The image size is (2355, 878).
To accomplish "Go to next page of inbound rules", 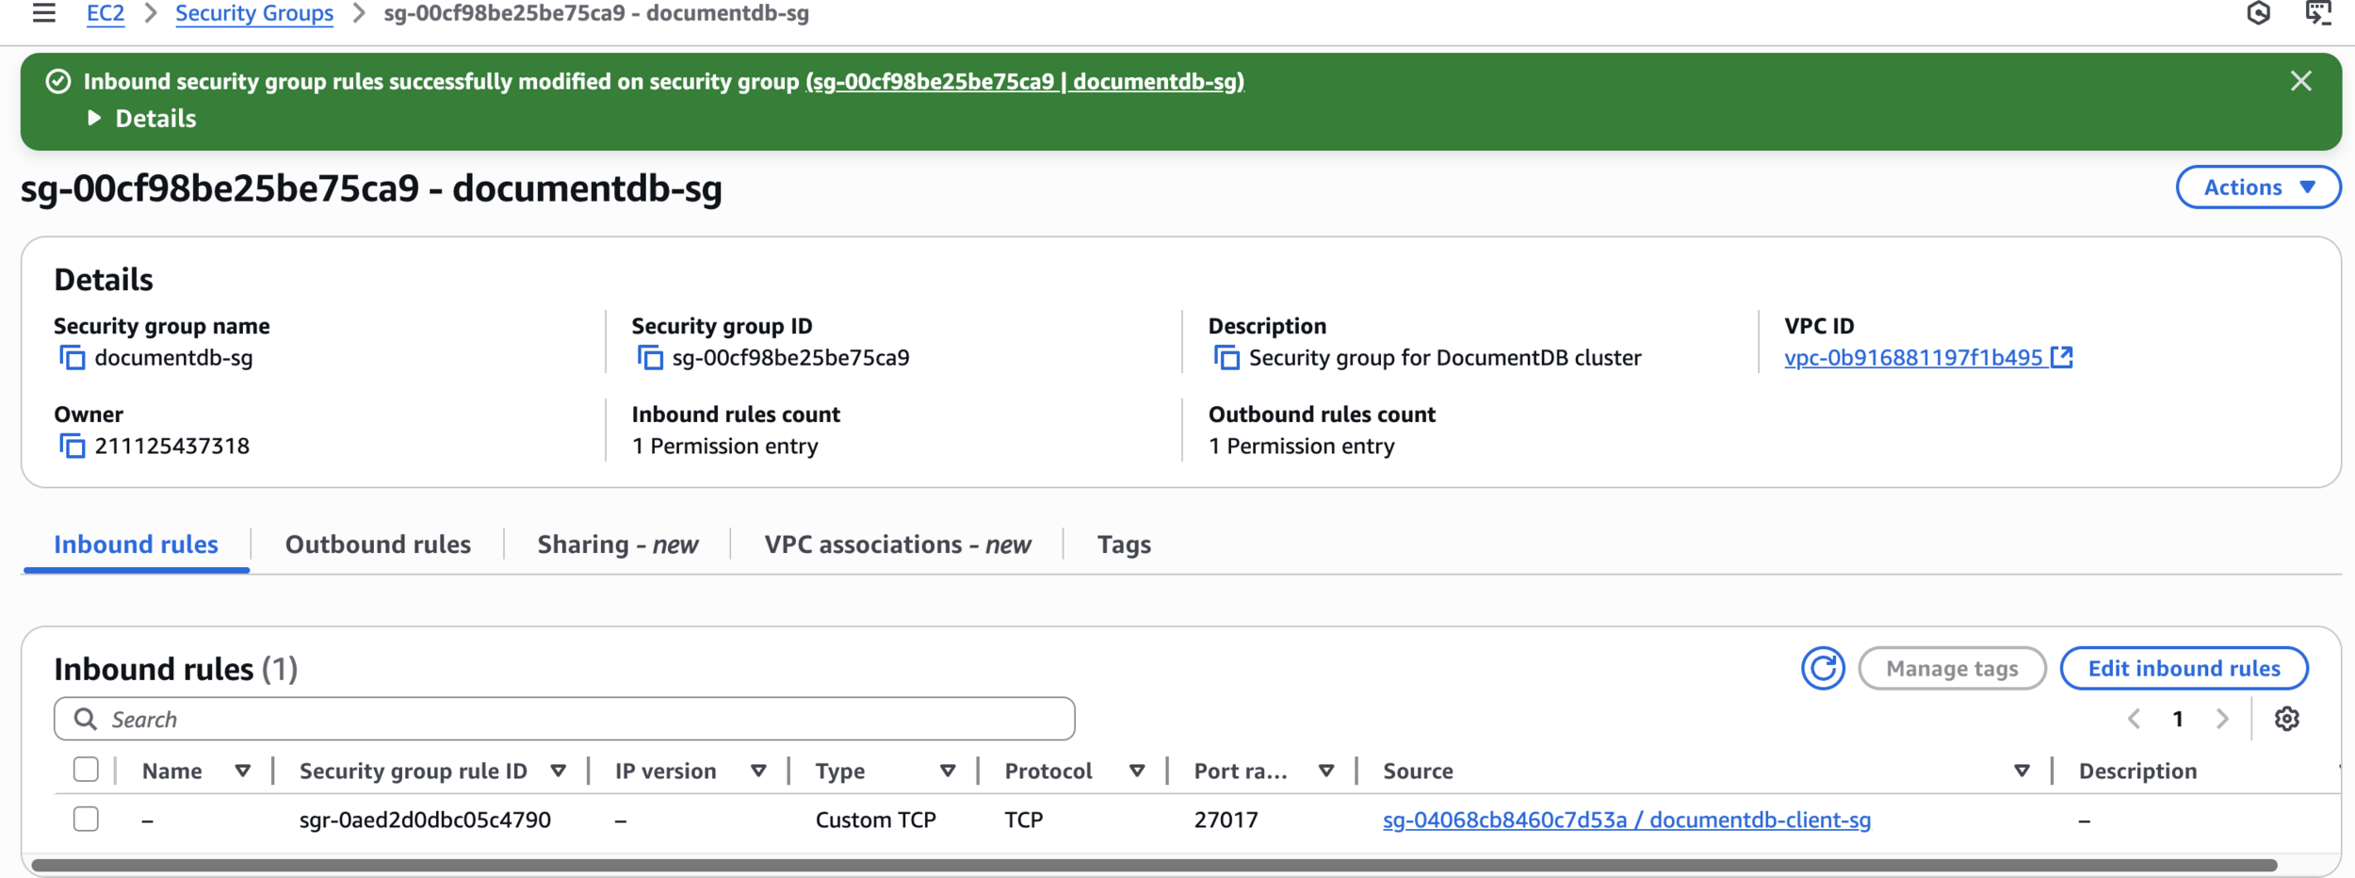I will [2222, 720].
